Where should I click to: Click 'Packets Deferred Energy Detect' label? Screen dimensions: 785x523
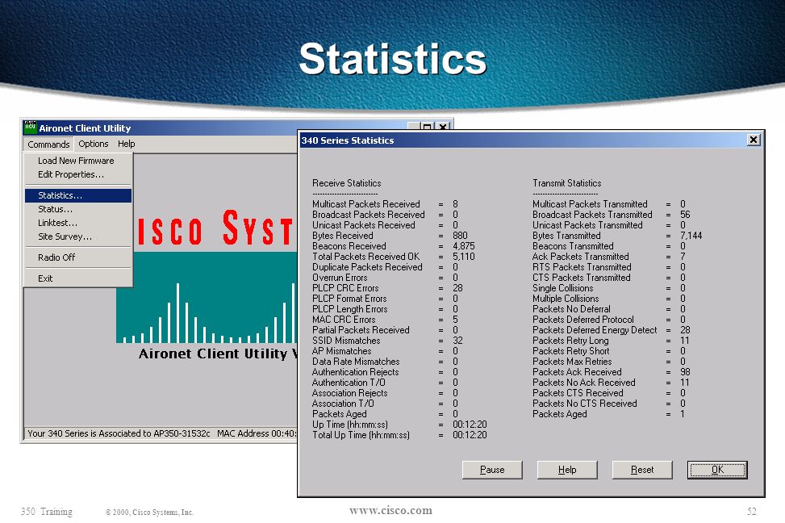(595, 330)
